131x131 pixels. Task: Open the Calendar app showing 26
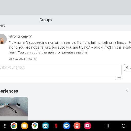[46, 126]
